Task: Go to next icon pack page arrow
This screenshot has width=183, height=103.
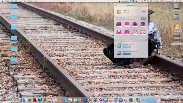Action: point(146,40)
